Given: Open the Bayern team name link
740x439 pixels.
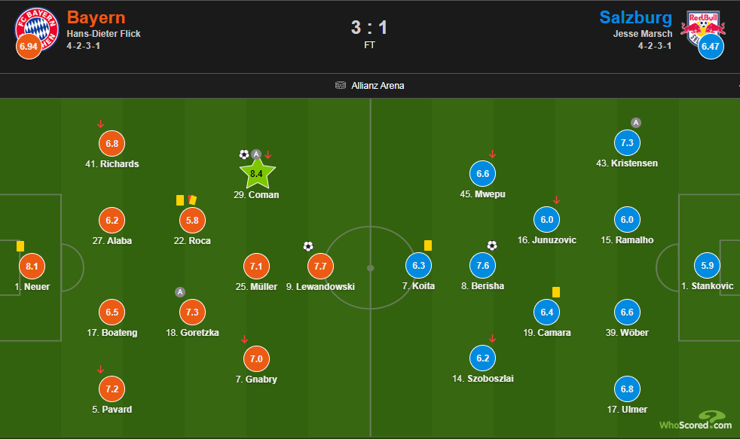Looking at the screenshot, I should (96, 17).
